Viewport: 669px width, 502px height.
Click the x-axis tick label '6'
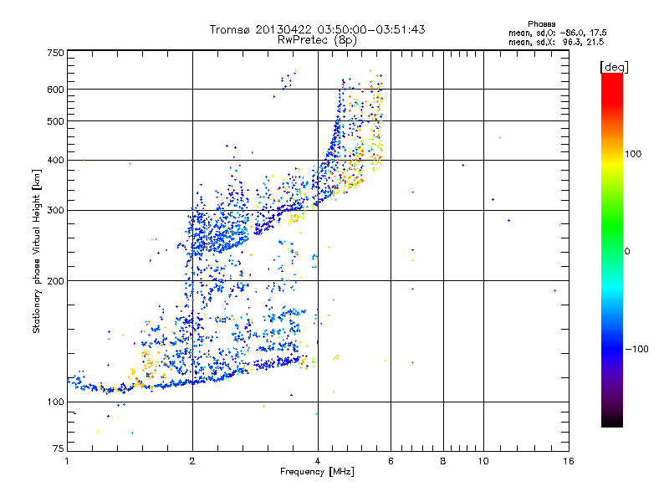[x=391, y=461]
